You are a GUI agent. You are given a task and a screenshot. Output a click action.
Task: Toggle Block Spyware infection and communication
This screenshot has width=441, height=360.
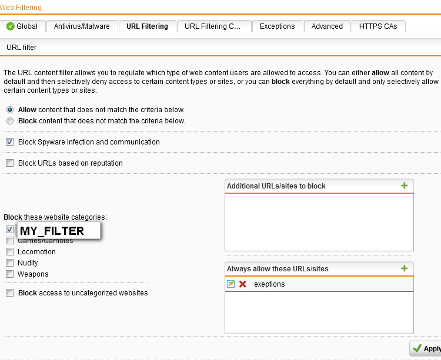point(10,142)
